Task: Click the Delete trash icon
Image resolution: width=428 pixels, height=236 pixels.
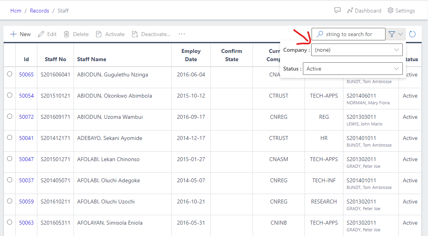Action: [x=66, y=34]
